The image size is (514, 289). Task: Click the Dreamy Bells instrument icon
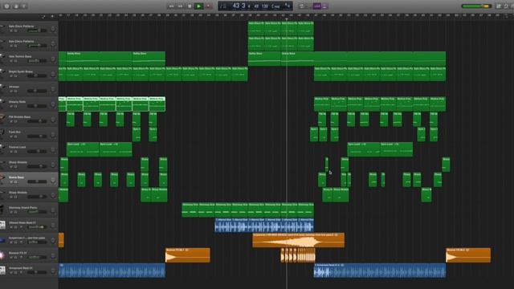2,104
